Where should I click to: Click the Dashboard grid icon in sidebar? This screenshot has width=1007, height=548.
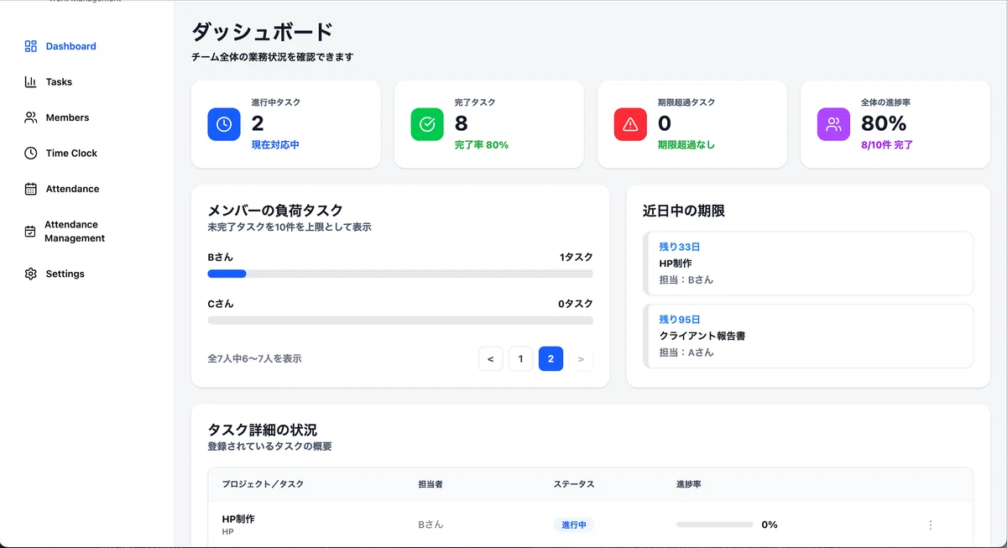(31, 46)
